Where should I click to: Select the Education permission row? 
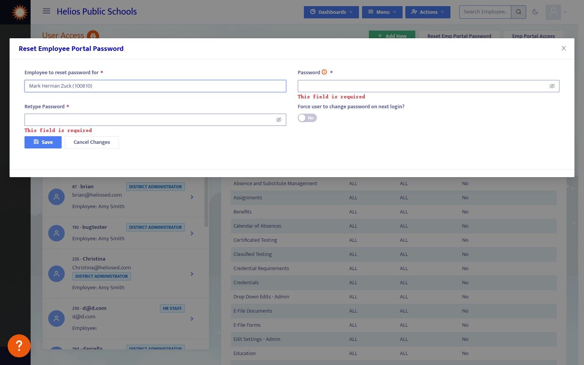click(x=393, y=354)
